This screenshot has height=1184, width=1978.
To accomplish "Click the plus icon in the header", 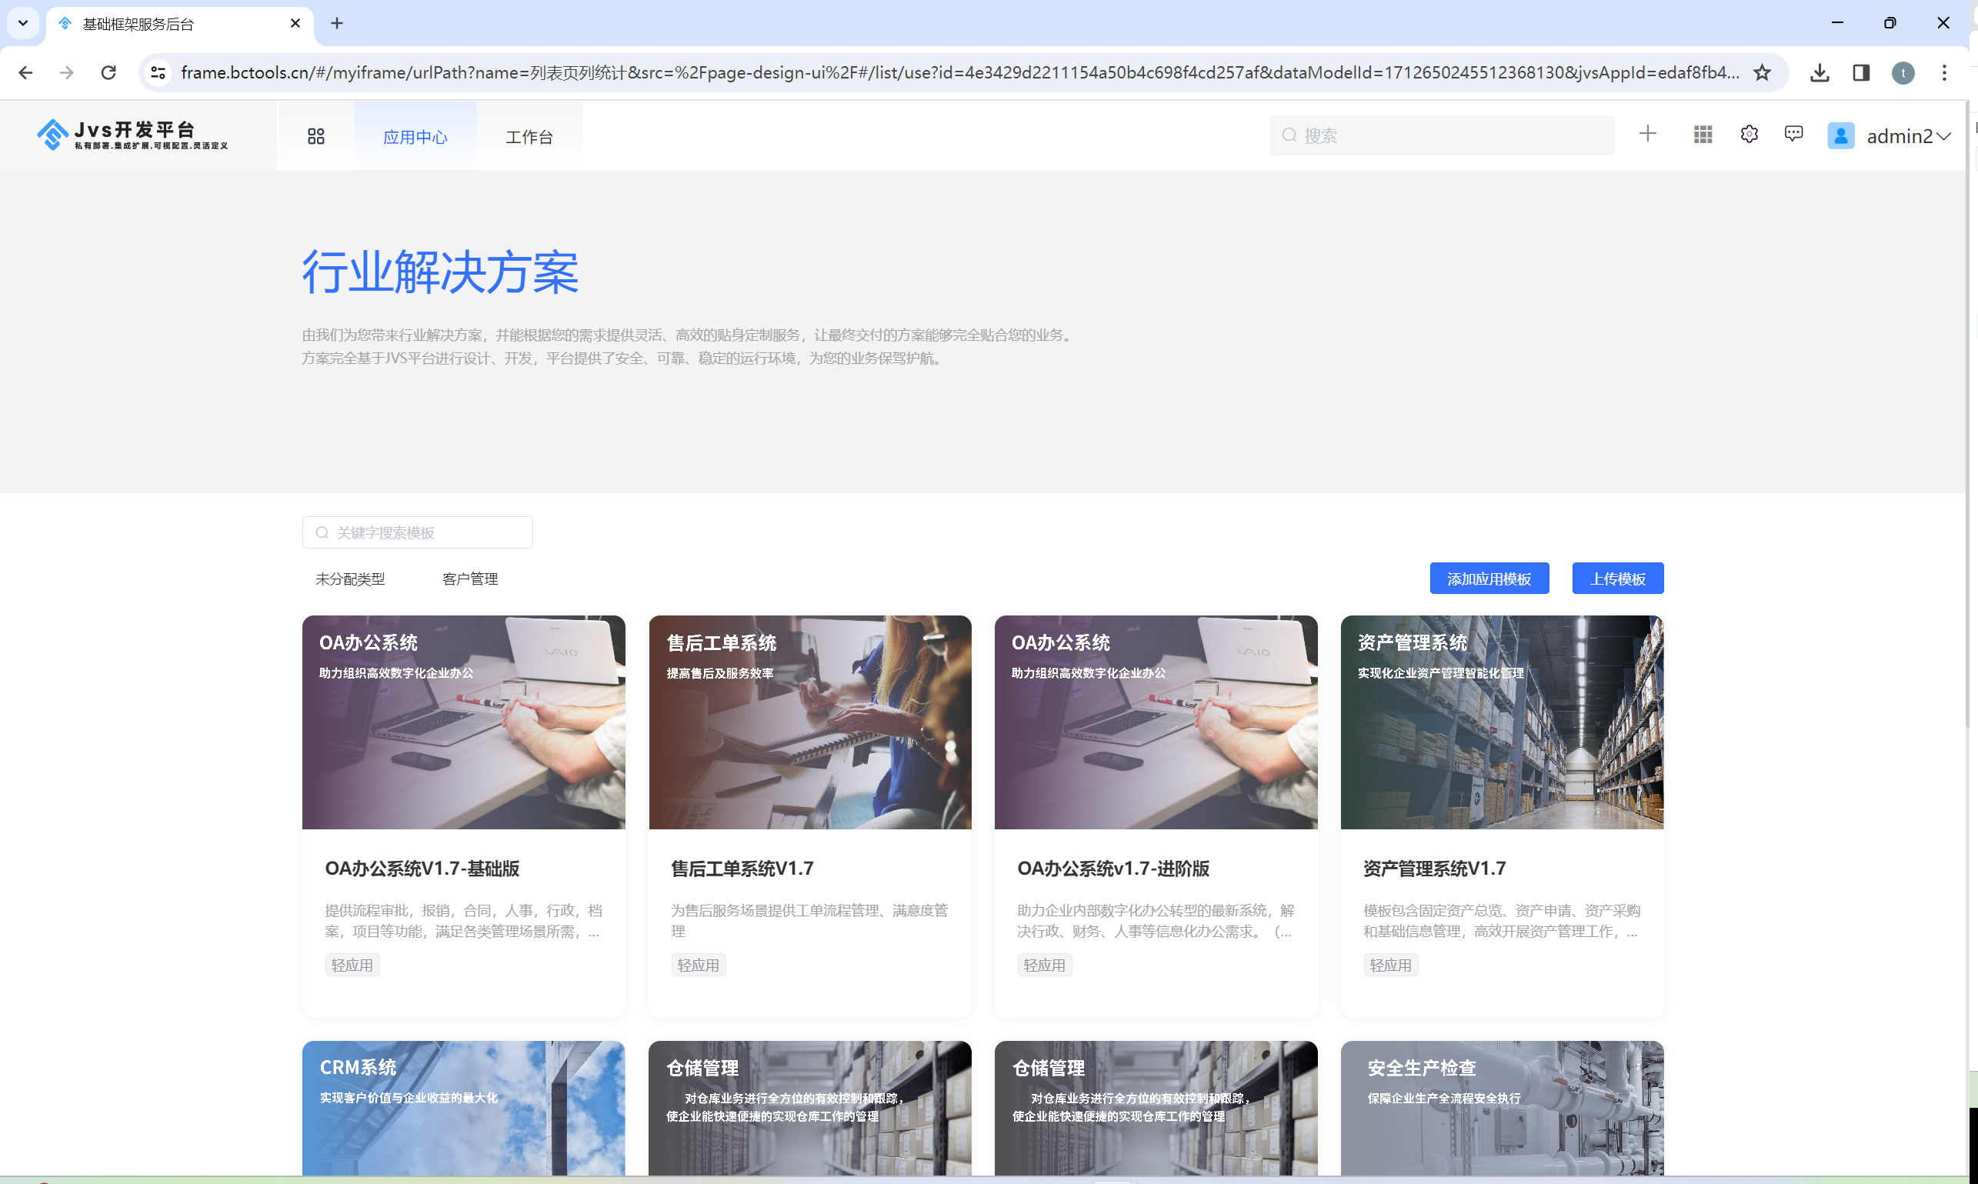I will [1647, 134].
